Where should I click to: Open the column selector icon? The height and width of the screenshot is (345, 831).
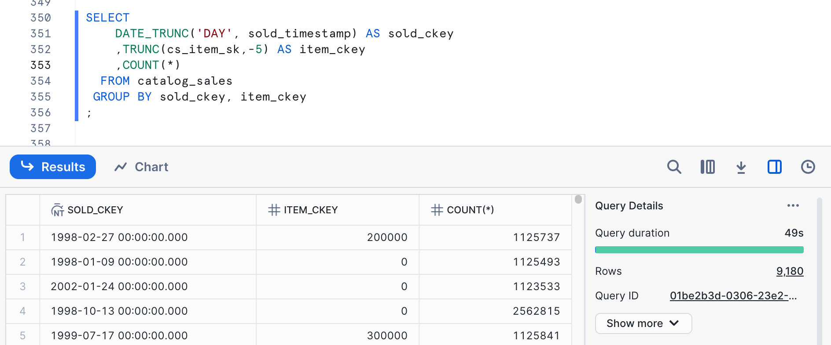pyautogui.click(x=707, y=167)
